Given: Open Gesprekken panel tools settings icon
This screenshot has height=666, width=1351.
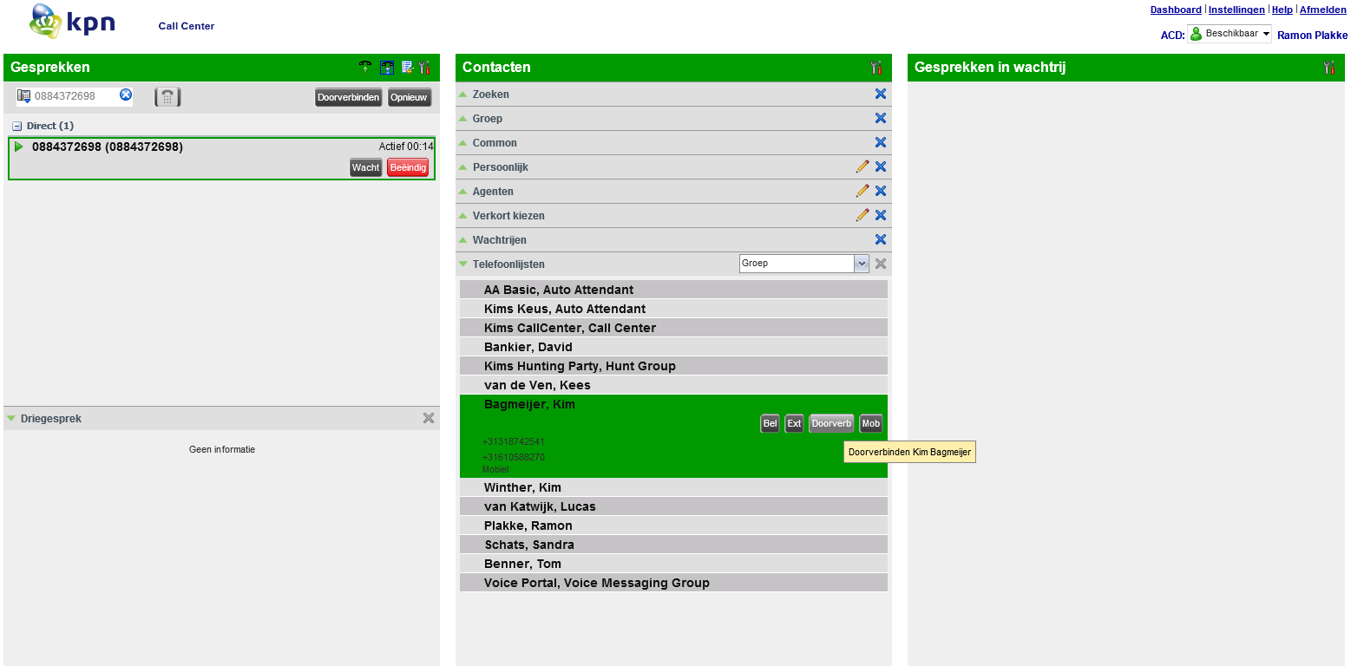Looking at the screenshot, I should (x=424, y=67).
